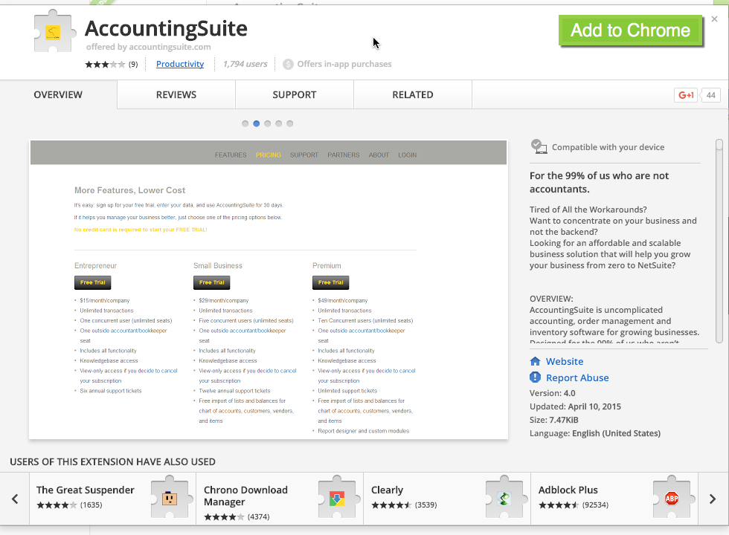Open The Great Suspender extension card title
The height and width of the screenshot is (535, 729).
(85, 490)
